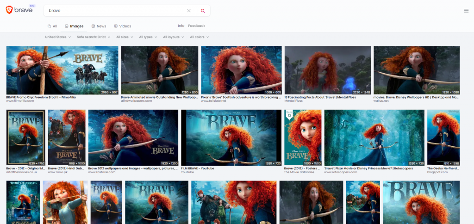
Task: Click the Feedback link
Action: [x=196, y=26]
